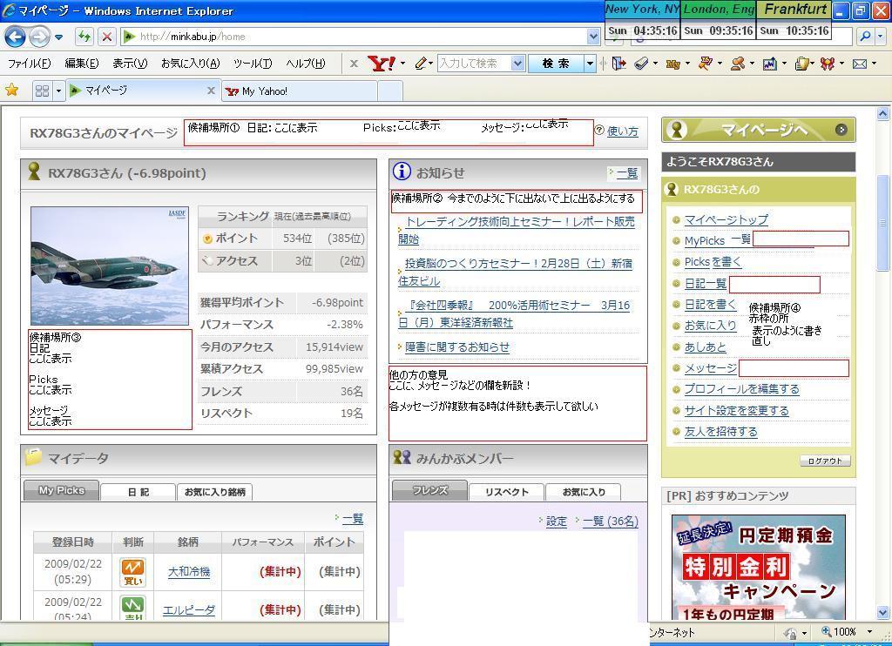
Task: Click the Favorites star icon
Action: [x=12, y=91]
